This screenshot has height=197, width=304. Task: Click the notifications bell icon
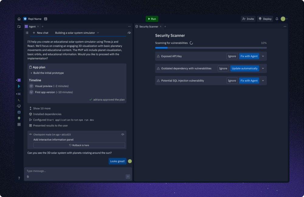tap(276, 19)
